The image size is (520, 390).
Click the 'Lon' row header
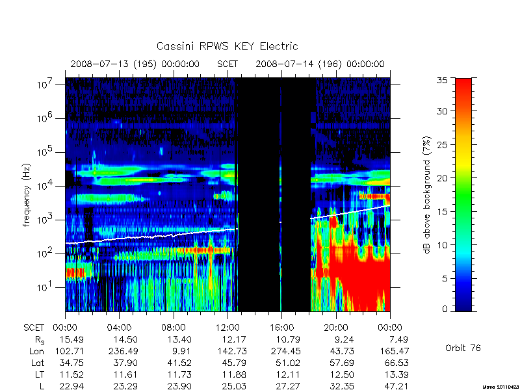[x=37, y=351]
